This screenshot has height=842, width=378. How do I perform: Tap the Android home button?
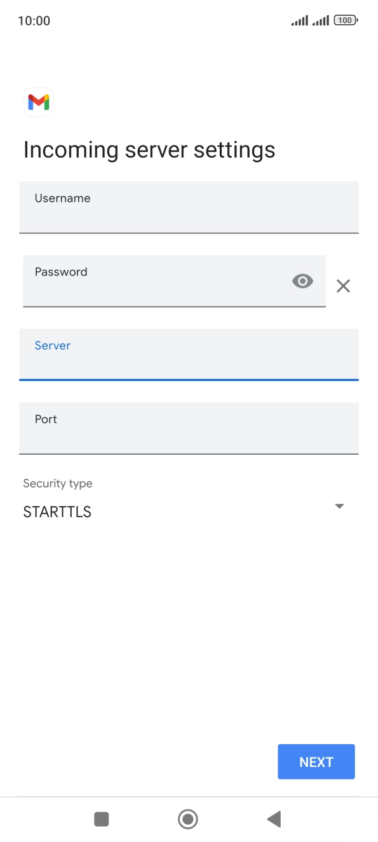(x=188, y=820)
